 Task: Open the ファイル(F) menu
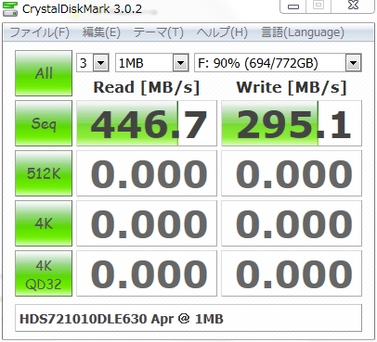[x=39, y=32]
